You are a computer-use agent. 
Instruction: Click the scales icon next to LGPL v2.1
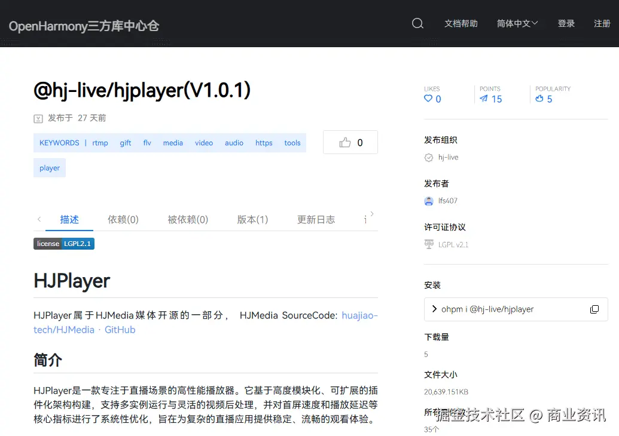coord(429,244)
